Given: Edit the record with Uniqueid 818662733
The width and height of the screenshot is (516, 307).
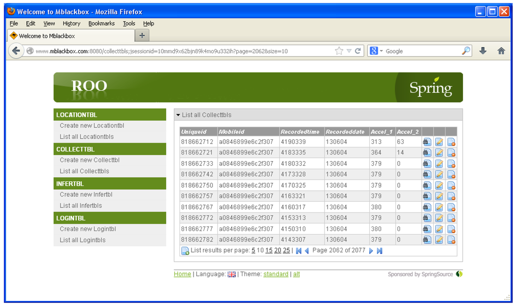Looking at the screenshot, I should 439,164.
